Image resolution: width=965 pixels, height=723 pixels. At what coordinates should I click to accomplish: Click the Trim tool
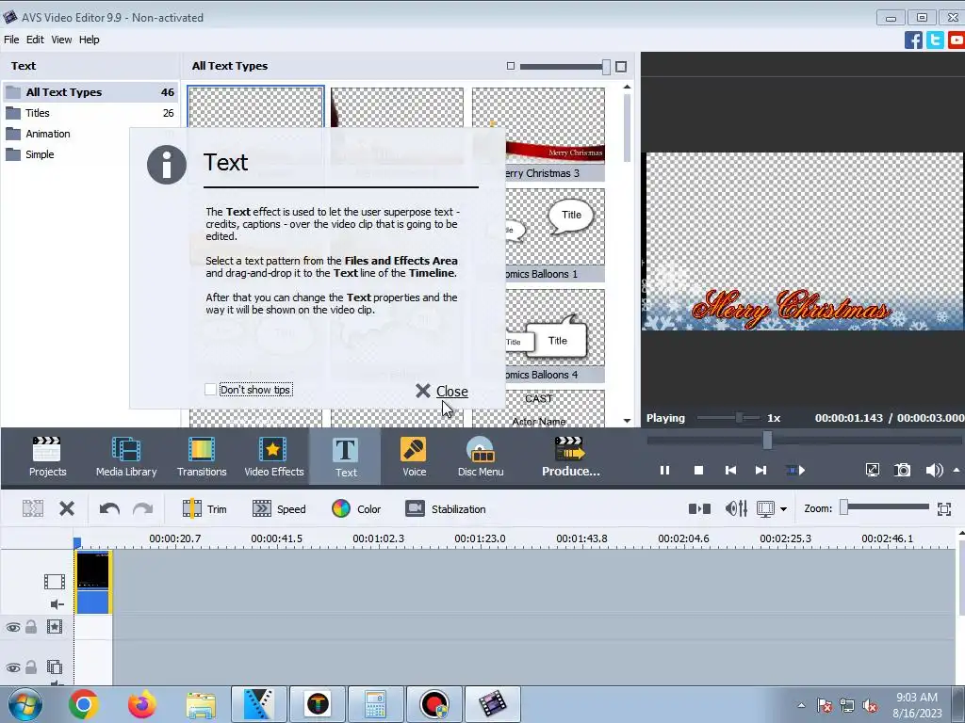204,509
